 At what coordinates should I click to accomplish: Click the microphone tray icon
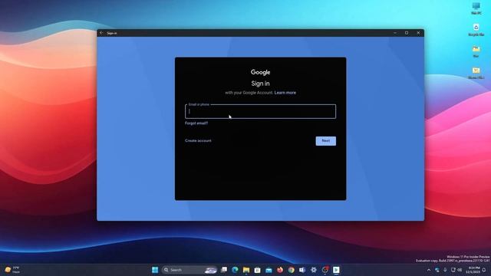tap(445, 270)
